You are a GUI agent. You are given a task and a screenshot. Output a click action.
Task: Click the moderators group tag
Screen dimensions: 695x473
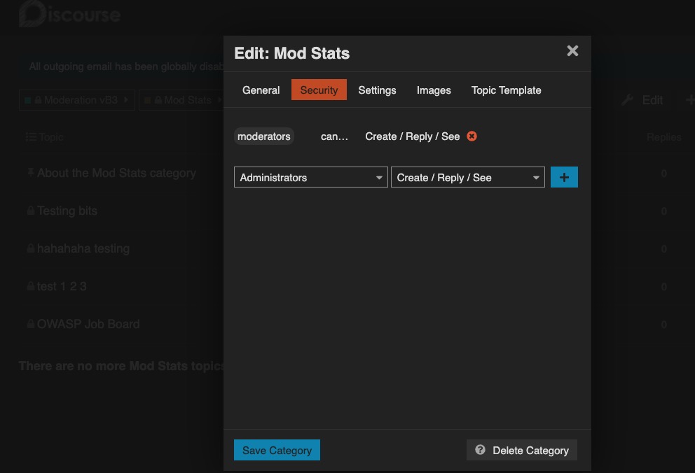pos(263,136)
